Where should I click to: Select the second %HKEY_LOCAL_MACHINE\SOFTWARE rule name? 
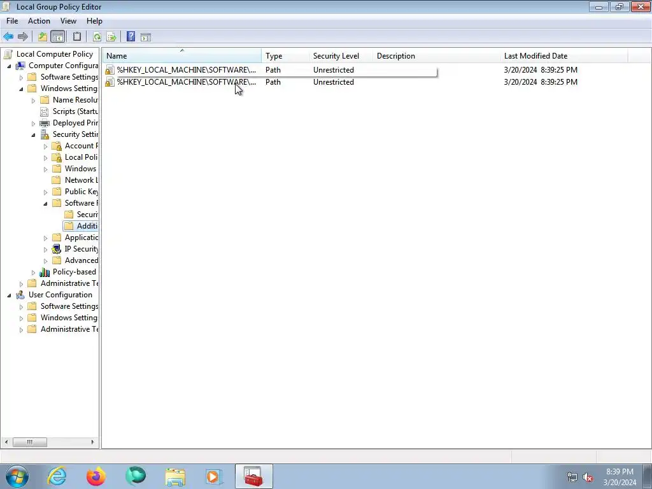pos(187,82)
